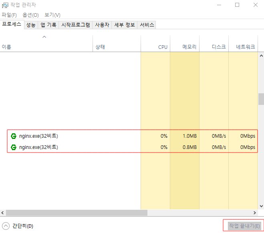
Task: Click the Task Manager title bar icon
Action: pos(5,5)
